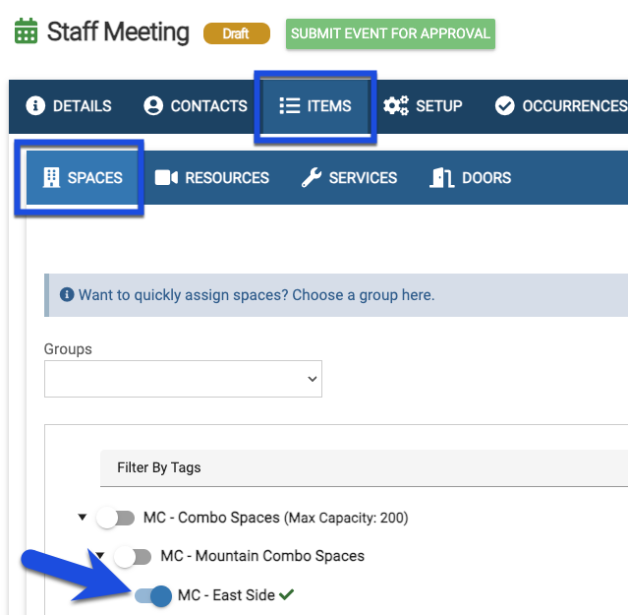Switch to the Items tab
This screenshot has width=628, height=615.
(315, 106)
